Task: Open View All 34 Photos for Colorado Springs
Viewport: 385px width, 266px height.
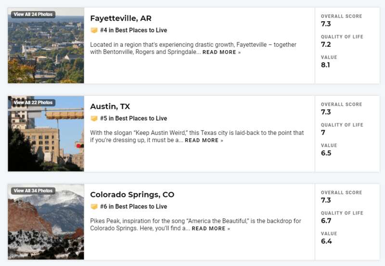Action: click(x=33, y=191)
